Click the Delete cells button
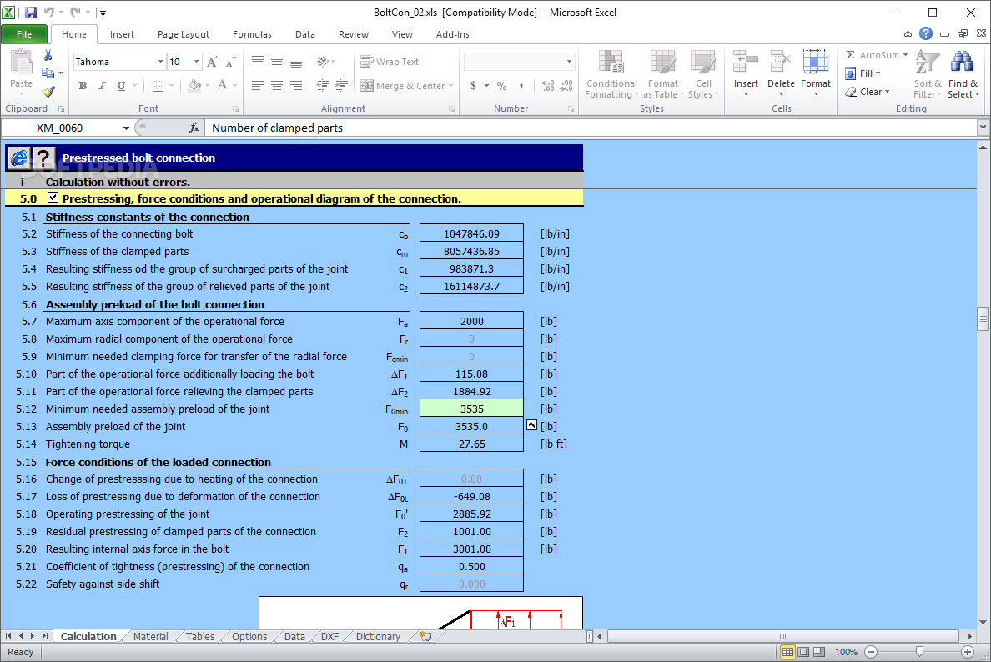Image resolution: width=991 pixels, height=662 pixels. [781, 74]
